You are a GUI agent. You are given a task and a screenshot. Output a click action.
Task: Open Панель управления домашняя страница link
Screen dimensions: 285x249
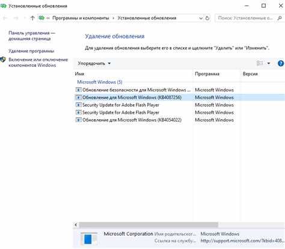coord(32,35)
